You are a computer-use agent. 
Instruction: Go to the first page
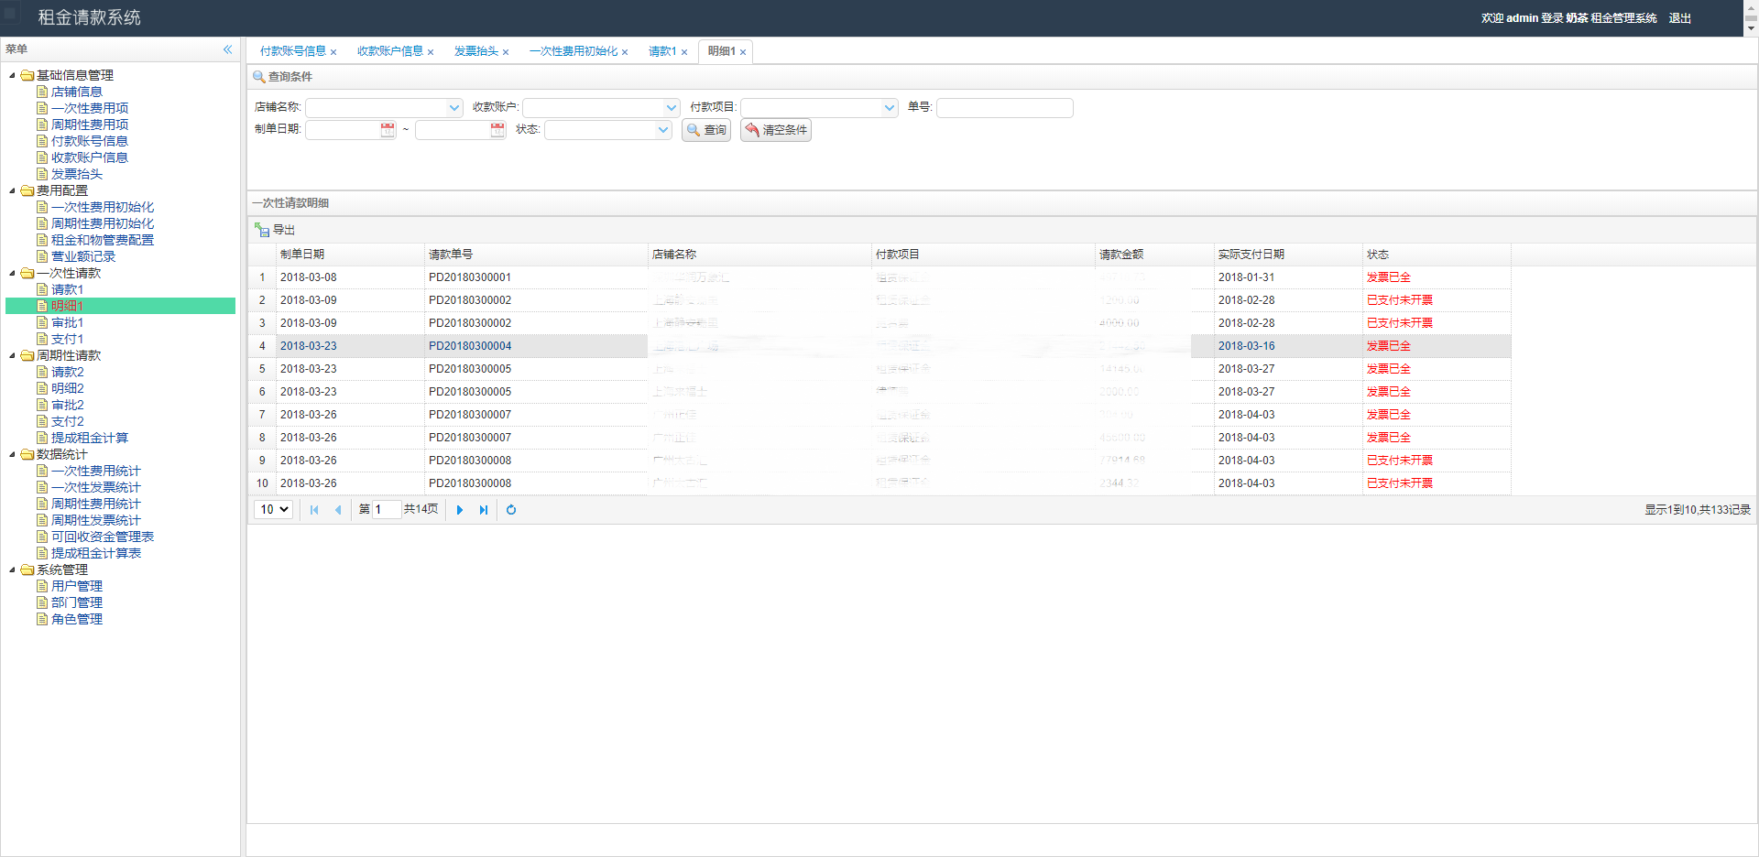[314, 510]
